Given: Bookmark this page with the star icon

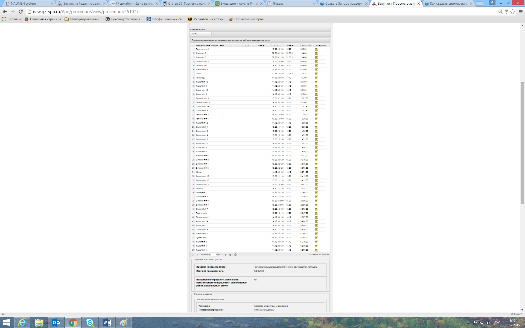Looking at the screenshot, I should coord(513,11).
